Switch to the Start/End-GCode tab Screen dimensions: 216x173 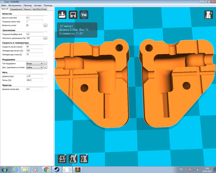pyautogui.click(x=39, y=9)
